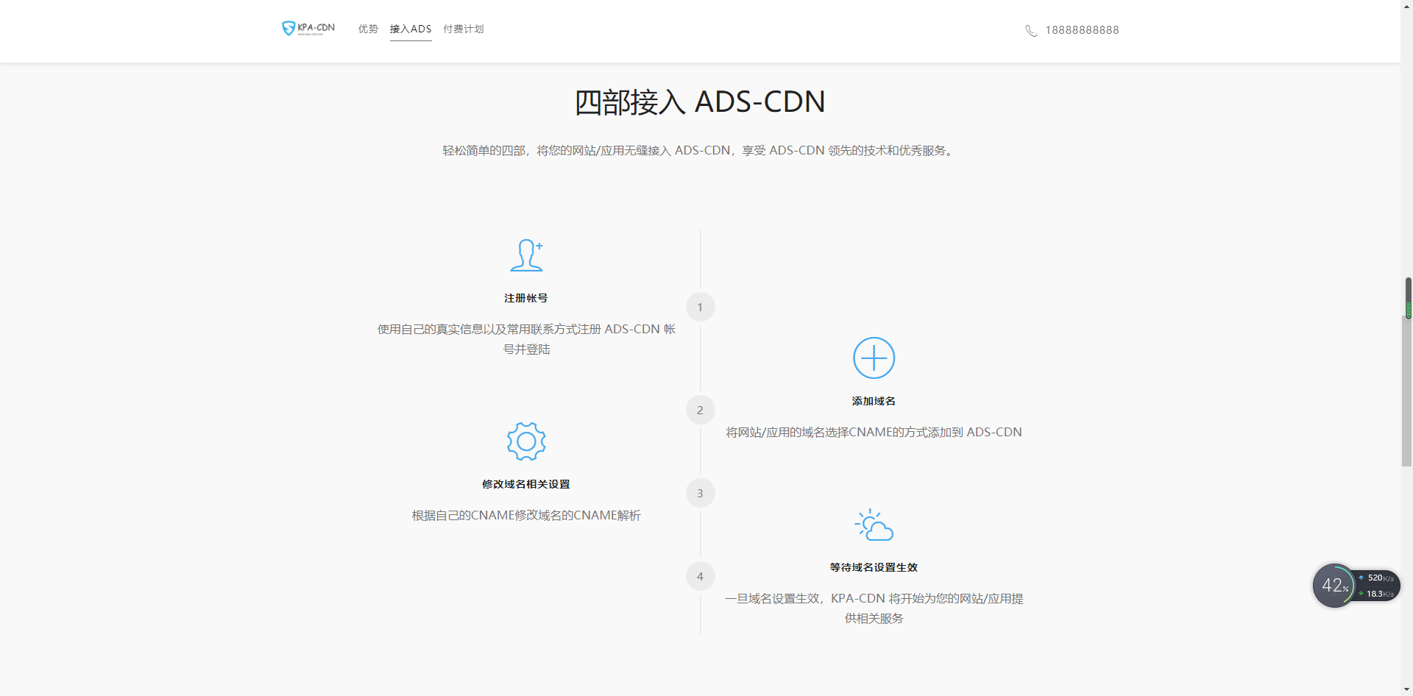
Task: Open the 付费计划 navigation item
Action: pyautogui.click(x=462, y=29)
